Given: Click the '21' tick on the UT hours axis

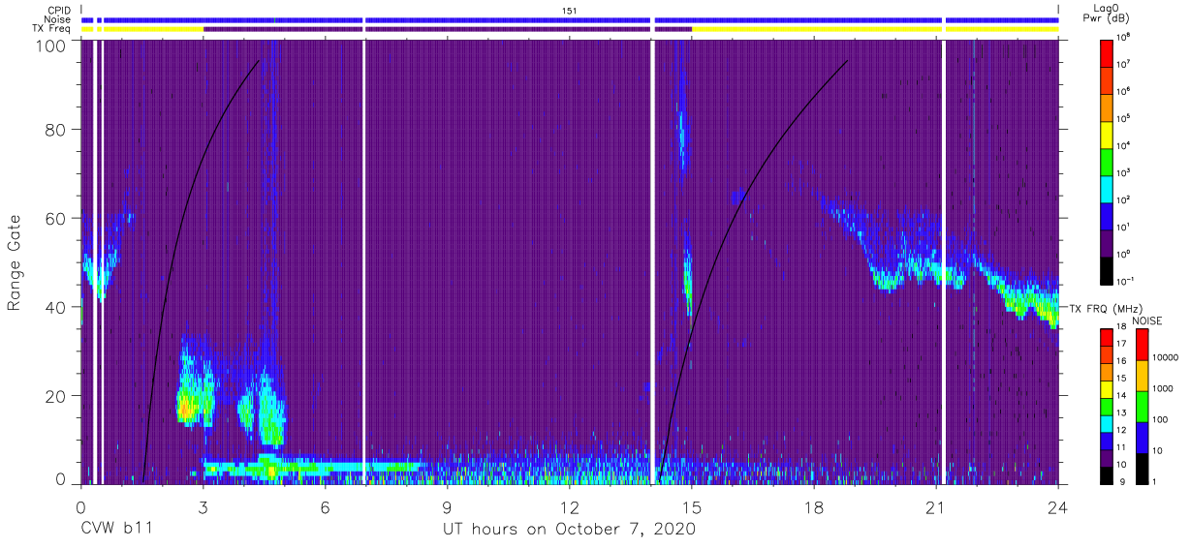Looking at the screenshot, I should tap(936, 506).
